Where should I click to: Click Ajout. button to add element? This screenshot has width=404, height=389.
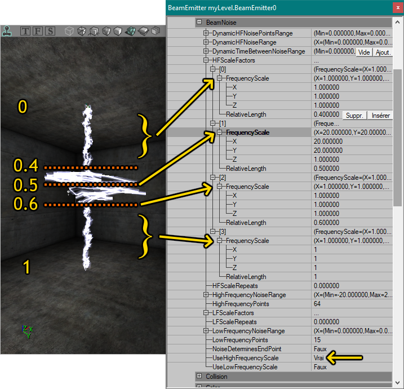click(x=383, y=52)
